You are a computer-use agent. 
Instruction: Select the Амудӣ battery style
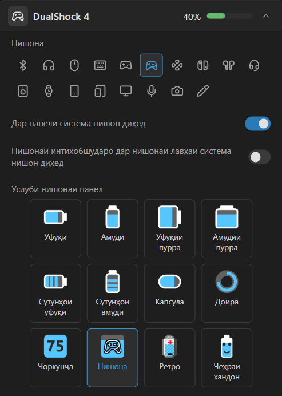pos(112,228)
